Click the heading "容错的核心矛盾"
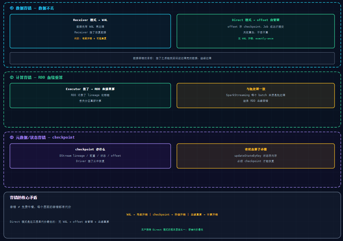343x241 pixels. 23,197
